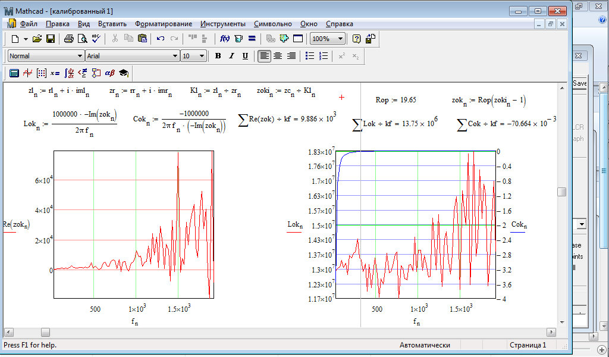Open the Форматирование menu

[x=164, y=24]
